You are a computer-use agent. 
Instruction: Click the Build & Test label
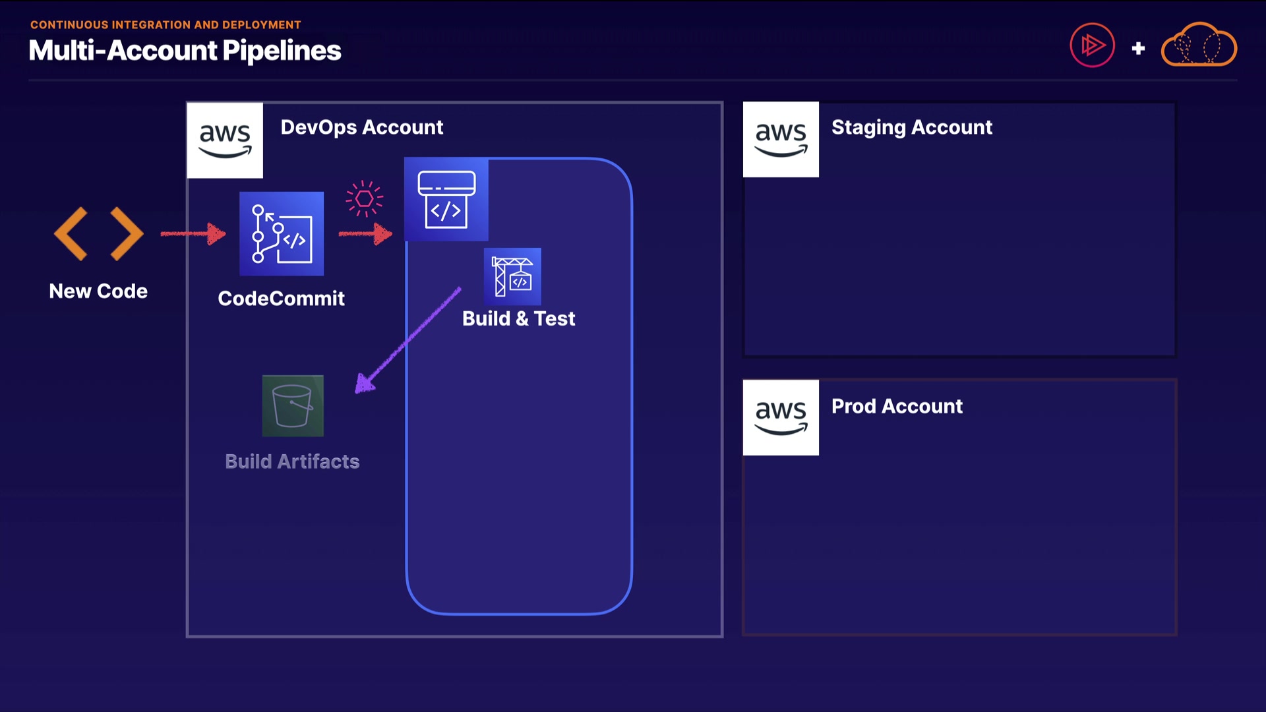tap(518, 318)
